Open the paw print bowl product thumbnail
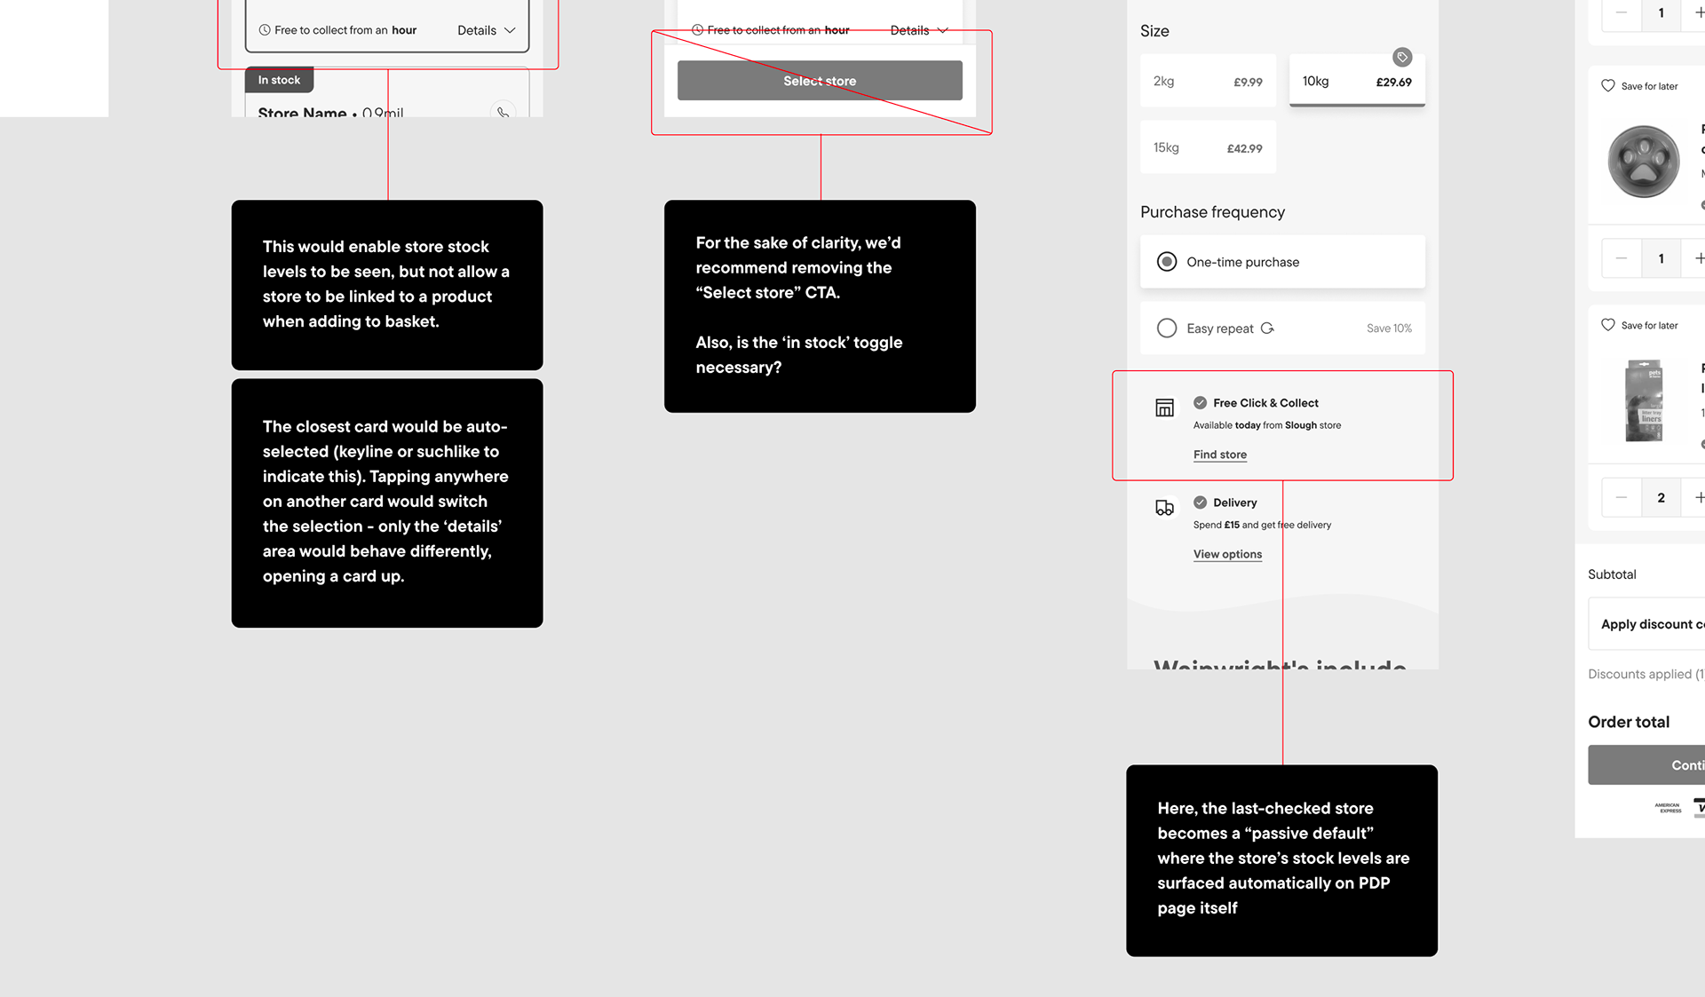Screen dimensions: 1705x997 tap(1644, 162)
